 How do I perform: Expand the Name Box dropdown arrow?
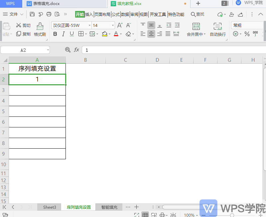[x=48, y=50]
